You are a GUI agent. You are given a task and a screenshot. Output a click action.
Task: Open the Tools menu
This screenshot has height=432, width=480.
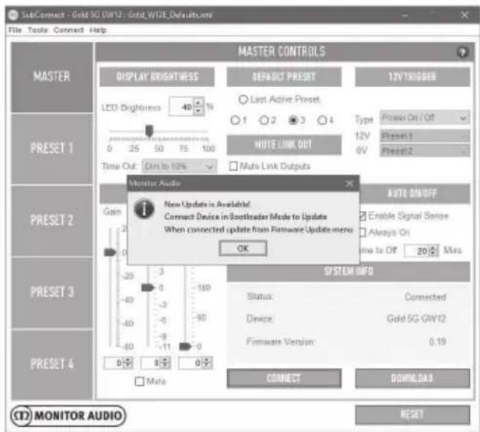pyautogui.click(x=37, y=30)
